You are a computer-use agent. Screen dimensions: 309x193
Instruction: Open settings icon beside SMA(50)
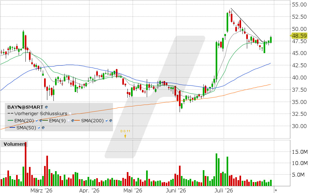[x=43, y=128]
